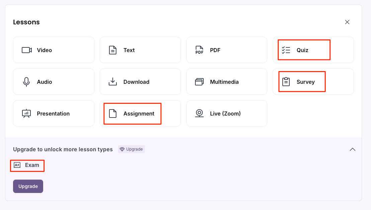Select the Live (Zoom) webcam icon
371x210 pixels.
[x=199, y=113]
